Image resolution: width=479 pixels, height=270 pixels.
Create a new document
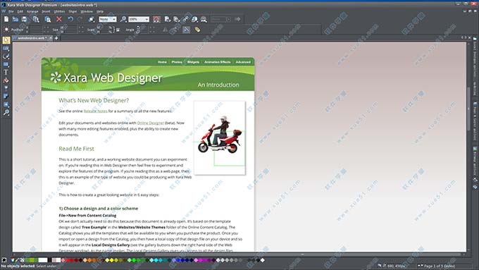[x=6, y=19]
